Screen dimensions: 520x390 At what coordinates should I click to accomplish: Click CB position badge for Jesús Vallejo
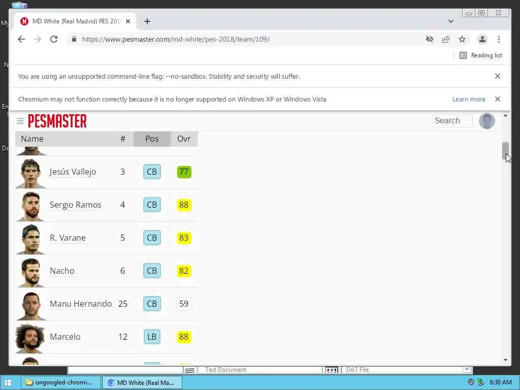pyautogui.click(x=152, y=172)
